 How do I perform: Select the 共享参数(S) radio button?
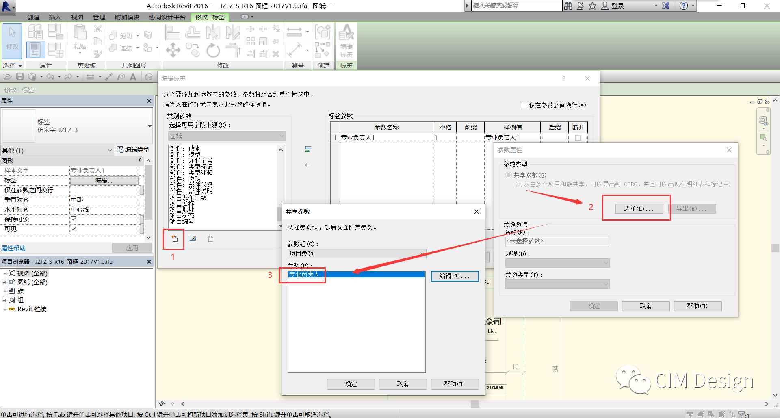click(508, 175)
